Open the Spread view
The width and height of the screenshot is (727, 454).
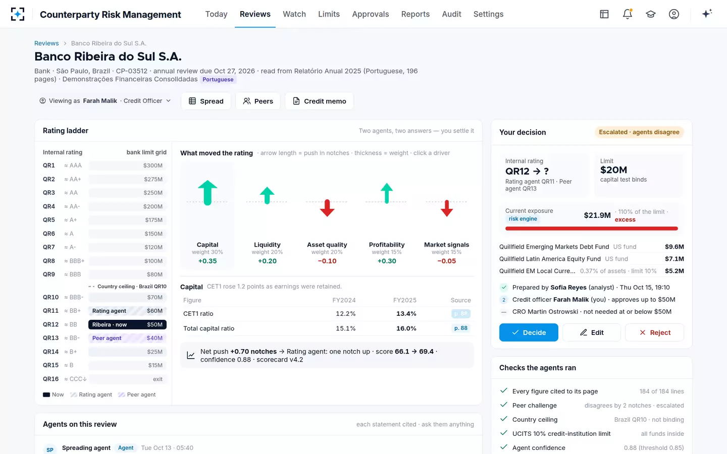pyautogui.click(x=206, y=101)
